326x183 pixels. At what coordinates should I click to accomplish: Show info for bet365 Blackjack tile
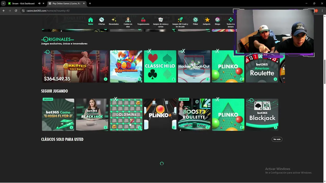point(275,128)
